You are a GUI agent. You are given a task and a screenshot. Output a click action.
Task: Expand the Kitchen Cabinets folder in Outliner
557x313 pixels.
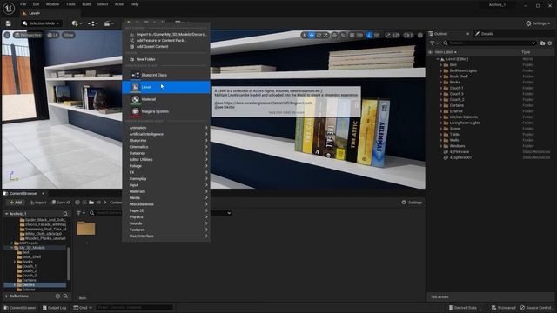point(441,117)
